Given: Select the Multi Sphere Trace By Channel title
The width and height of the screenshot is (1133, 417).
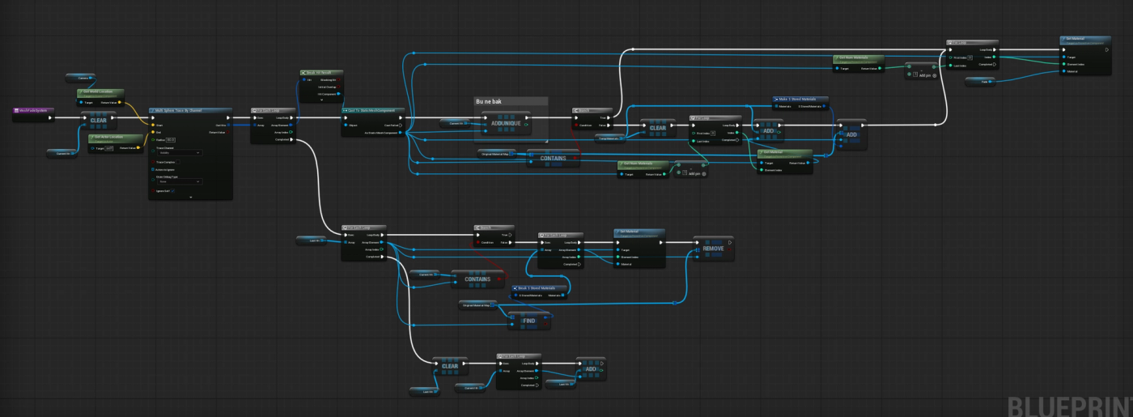Looking at the screenshot, I should 190,111.
